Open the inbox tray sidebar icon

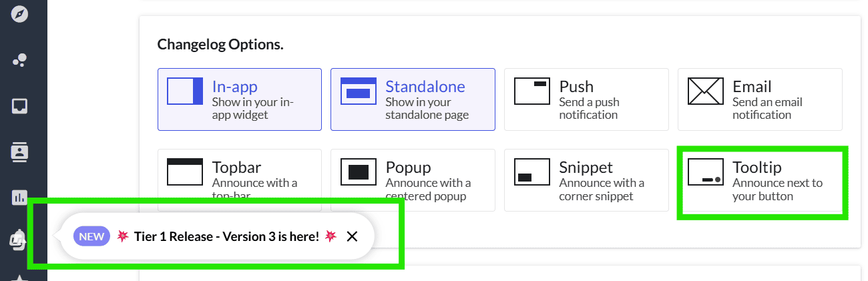click(x=19, y=106)
